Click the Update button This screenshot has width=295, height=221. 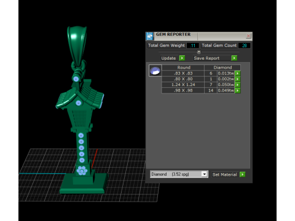168,58
